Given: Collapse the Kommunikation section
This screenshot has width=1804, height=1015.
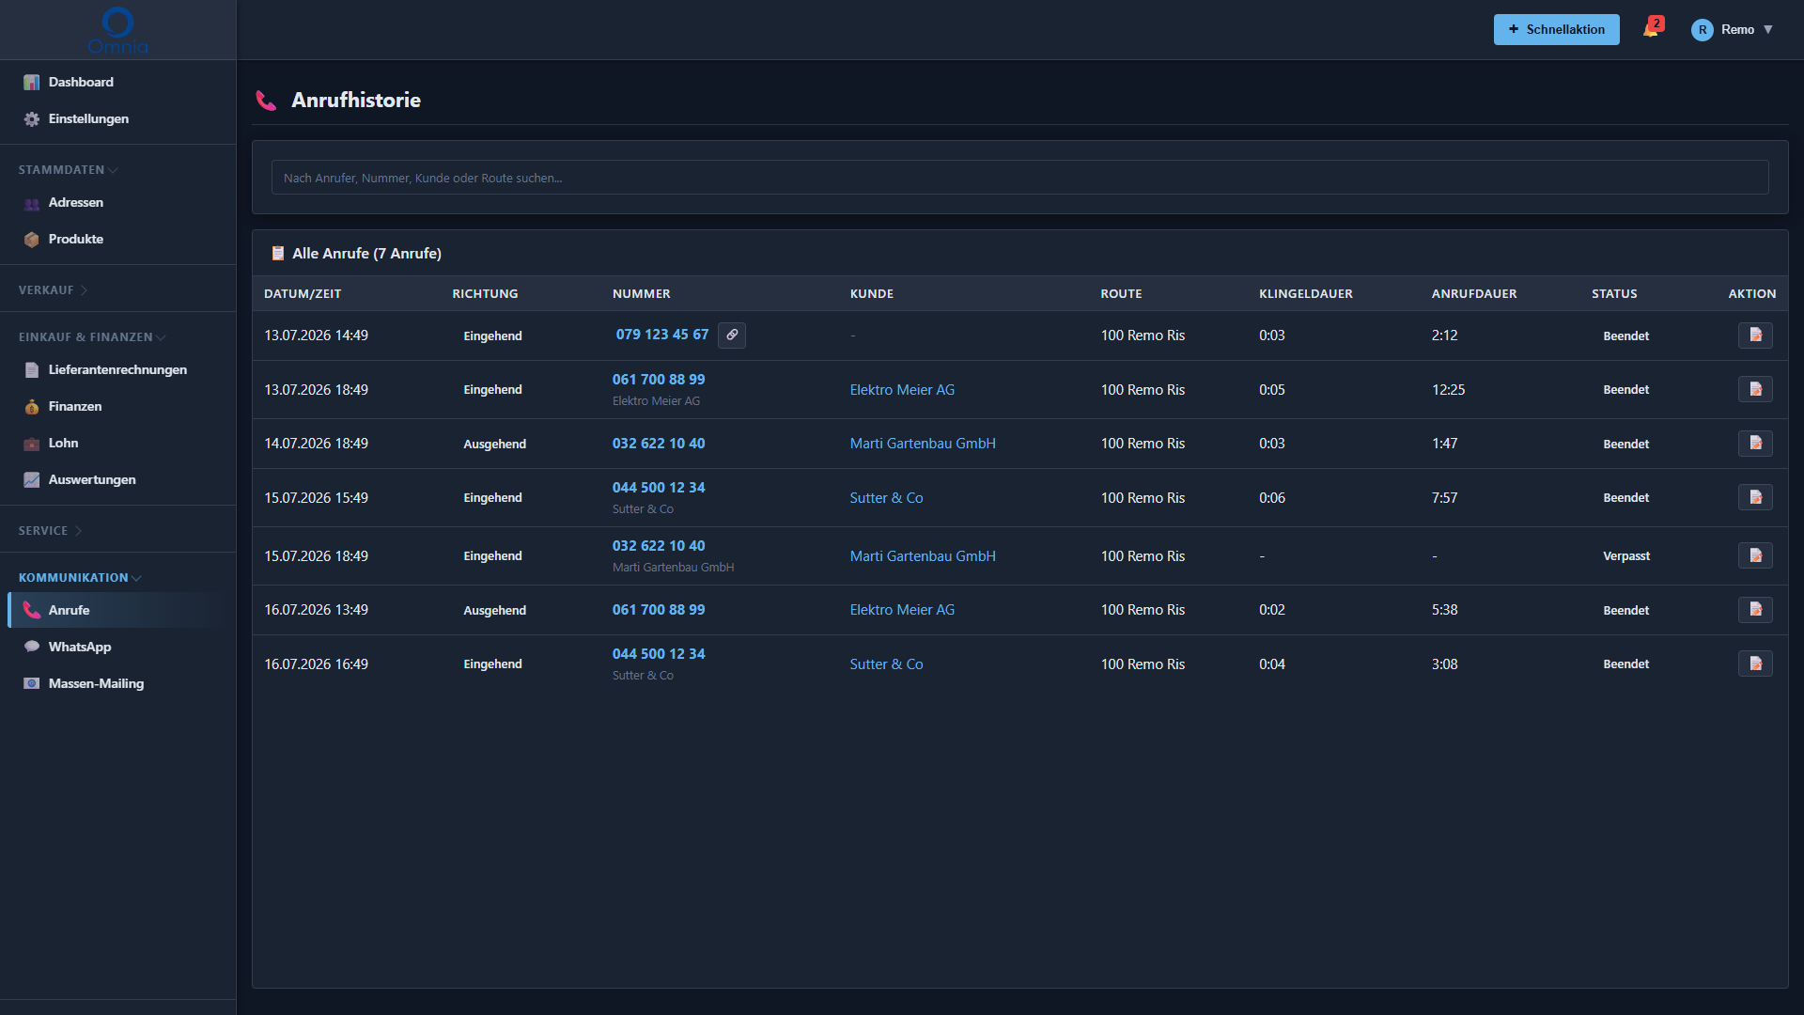Looking at the screenshot, I should [x=80, y=578].
